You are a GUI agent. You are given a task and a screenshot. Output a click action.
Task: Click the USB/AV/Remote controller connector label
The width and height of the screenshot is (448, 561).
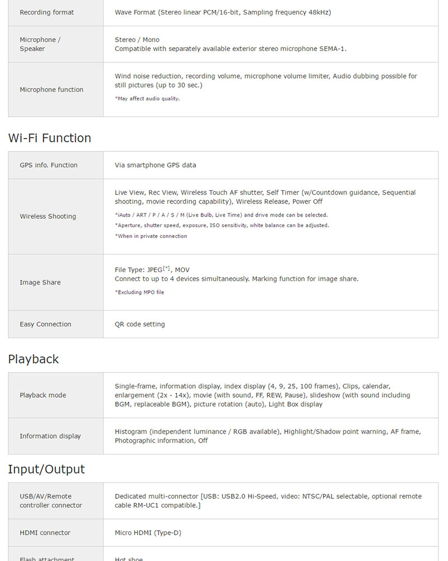51,501
